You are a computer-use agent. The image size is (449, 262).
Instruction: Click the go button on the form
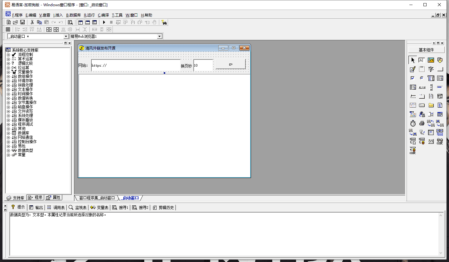(x=231, y=64)
